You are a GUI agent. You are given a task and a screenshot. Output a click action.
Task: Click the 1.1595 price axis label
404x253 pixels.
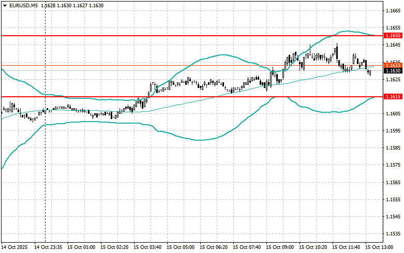(x=393, y=131)
